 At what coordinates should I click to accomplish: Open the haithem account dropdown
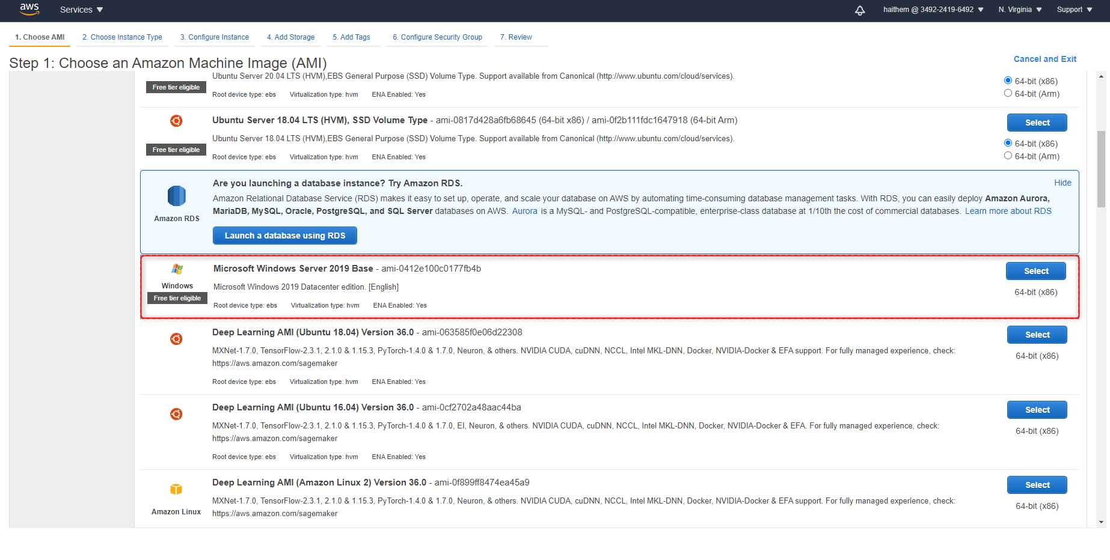[933, 10]
